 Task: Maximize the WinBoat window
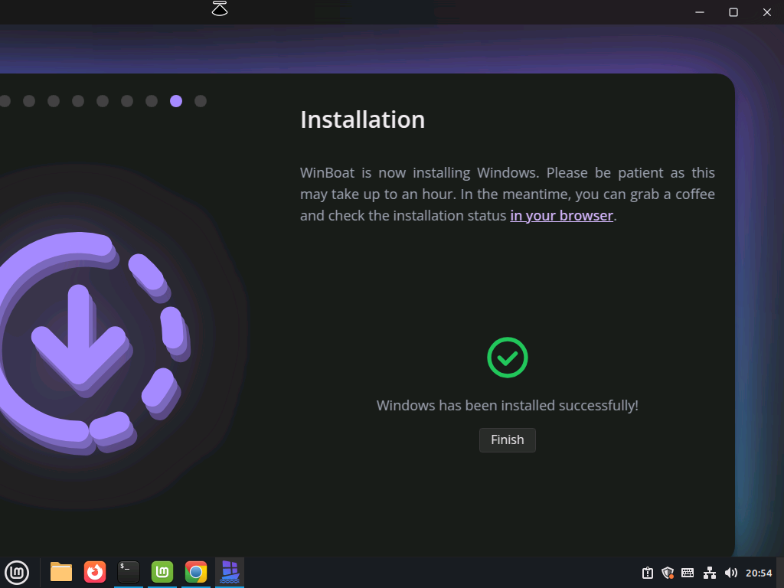pyautogui.click(x=733, y=12)
